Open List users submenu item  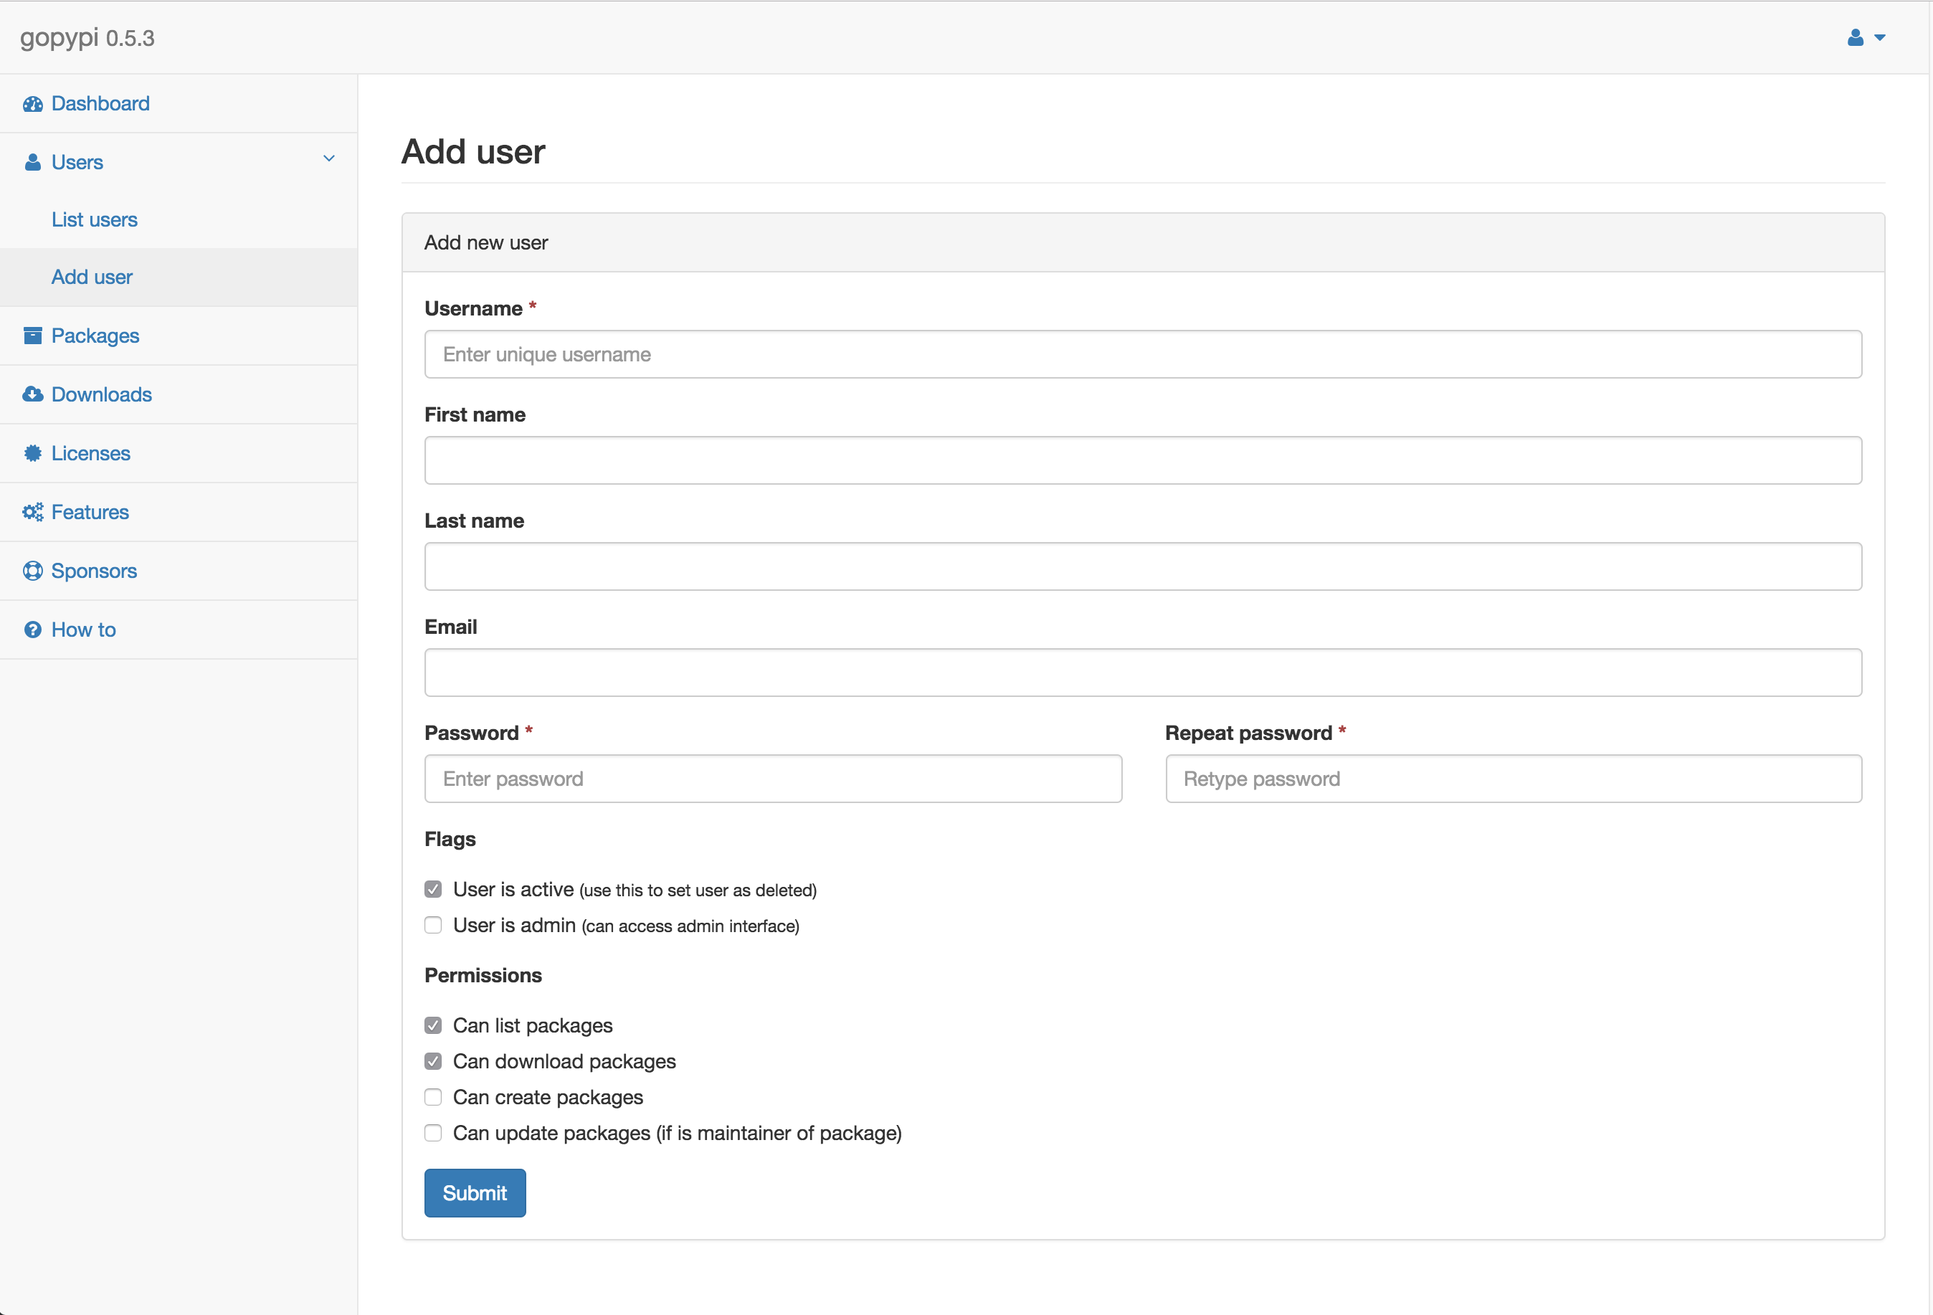[179, 219]
